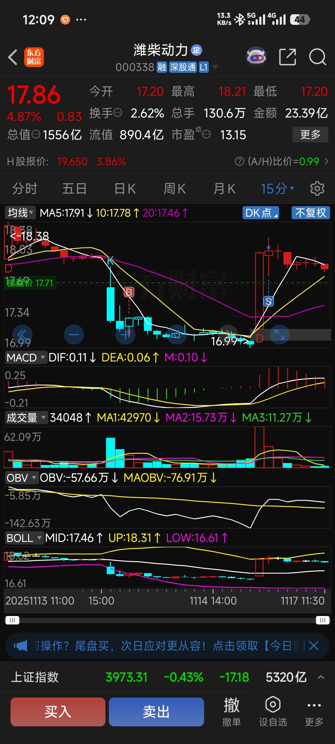Open the 15分 period dropdown
Screen dimensions: 335x744
(x=277, y=188)
